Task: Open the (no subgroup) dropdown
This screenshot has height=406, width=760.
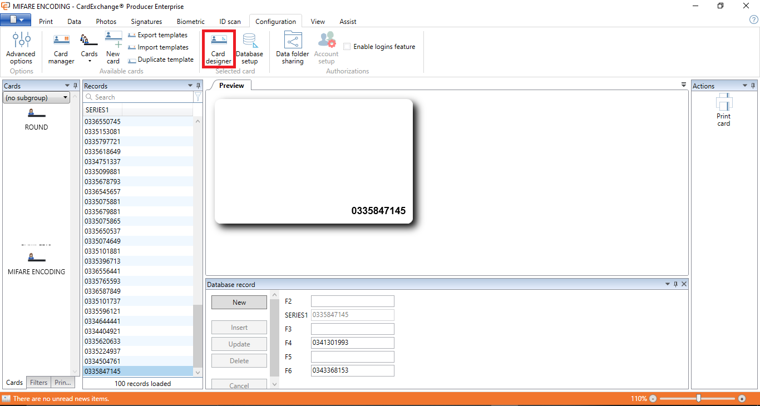Action: 36,98
